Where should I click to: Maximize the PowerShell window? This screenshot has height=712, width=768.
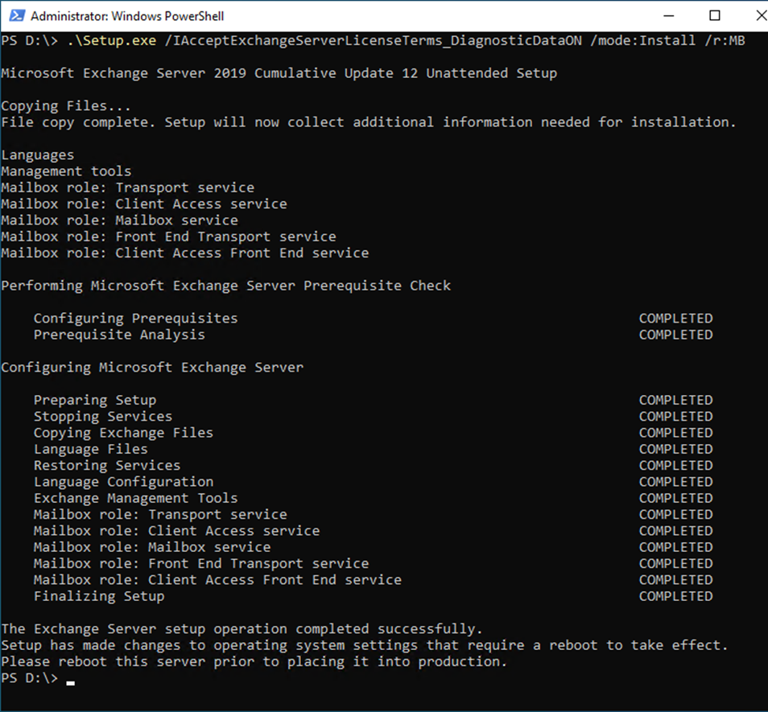pyautogui.click(x=715, y=15)
